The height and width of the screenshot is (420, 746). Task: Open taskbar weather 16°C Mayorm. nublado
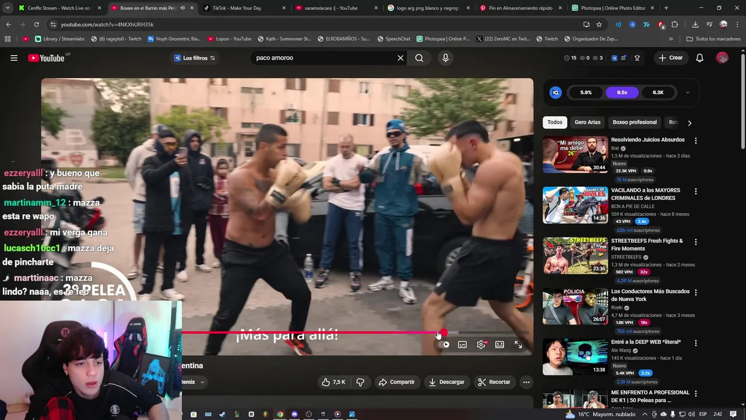(600, 414)
